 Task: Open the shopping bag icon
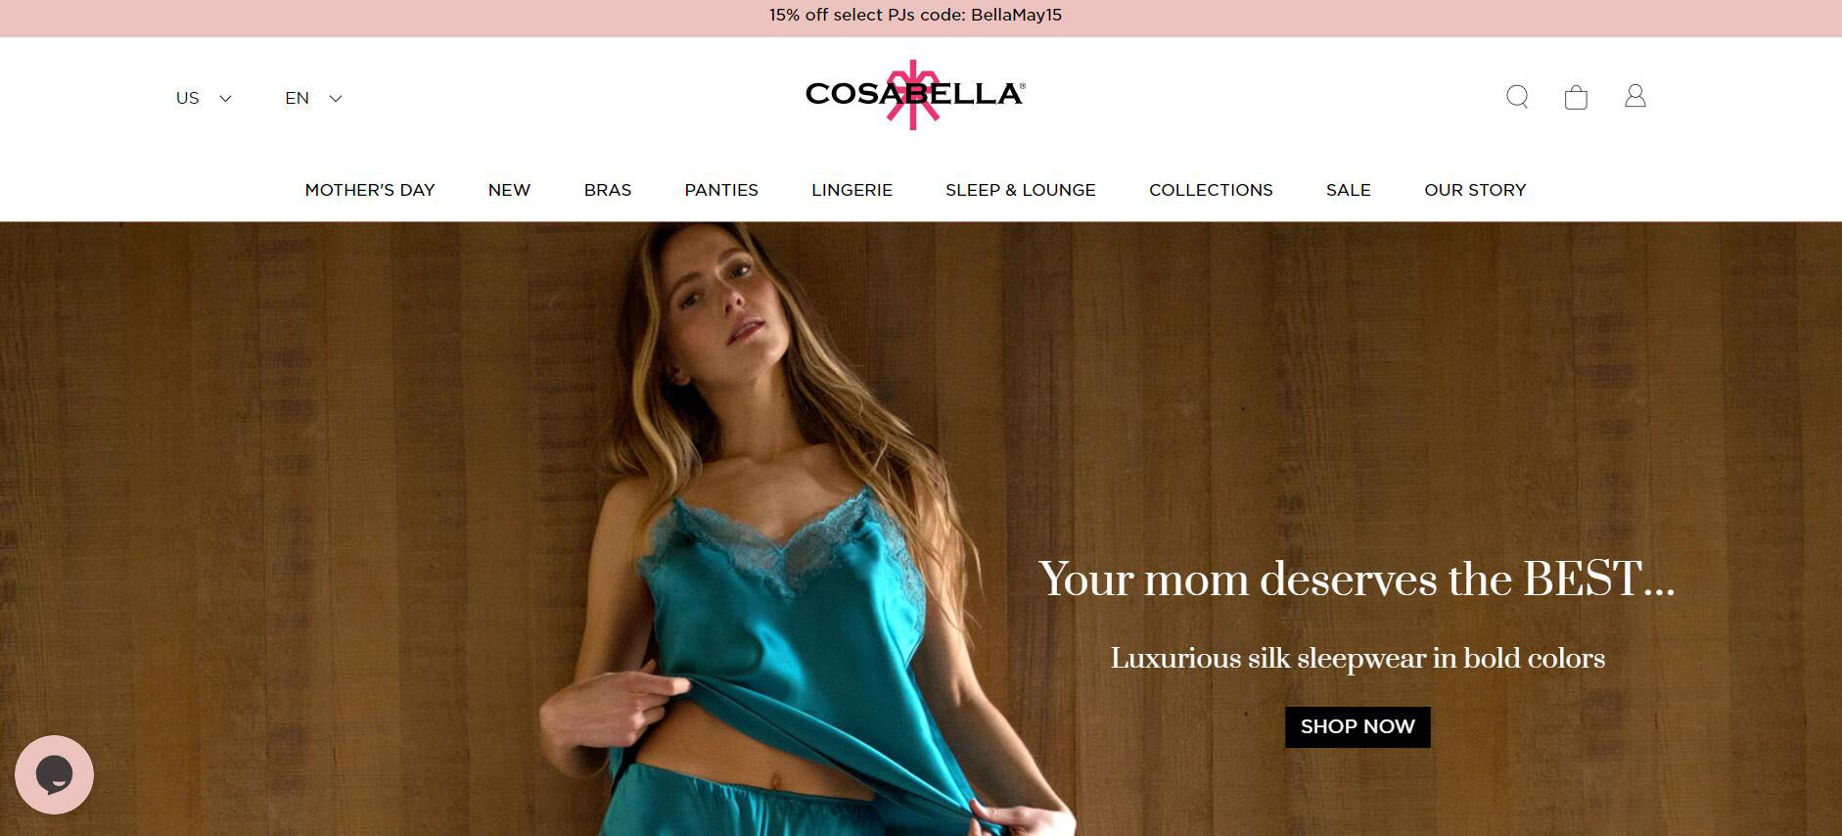[x=1576, y=97]
